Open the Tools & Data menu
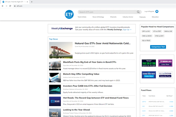Screen dimensions: 176x117 [x=82, y=17]
